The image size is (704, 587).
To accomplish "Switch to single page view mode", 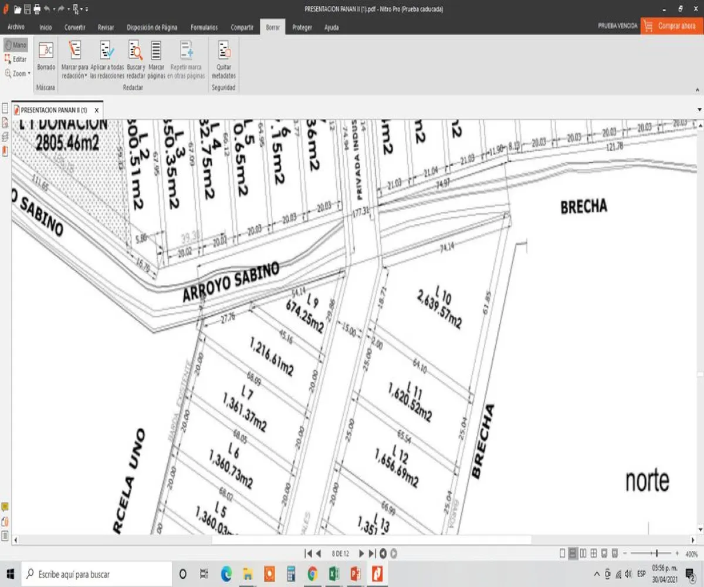I will pos(563,553).
